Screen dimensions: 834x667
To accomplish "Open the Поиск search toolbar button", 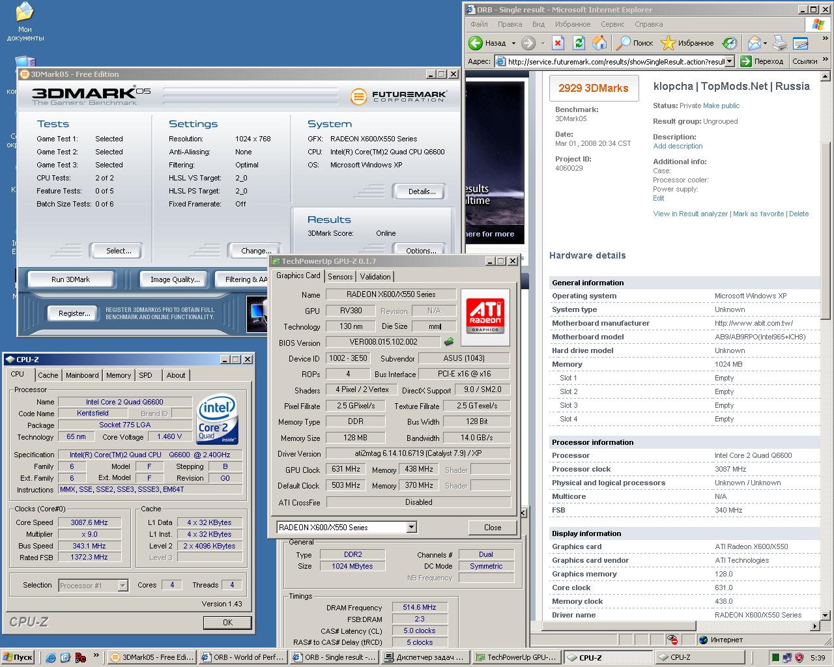I will click(x=635, y=43).
